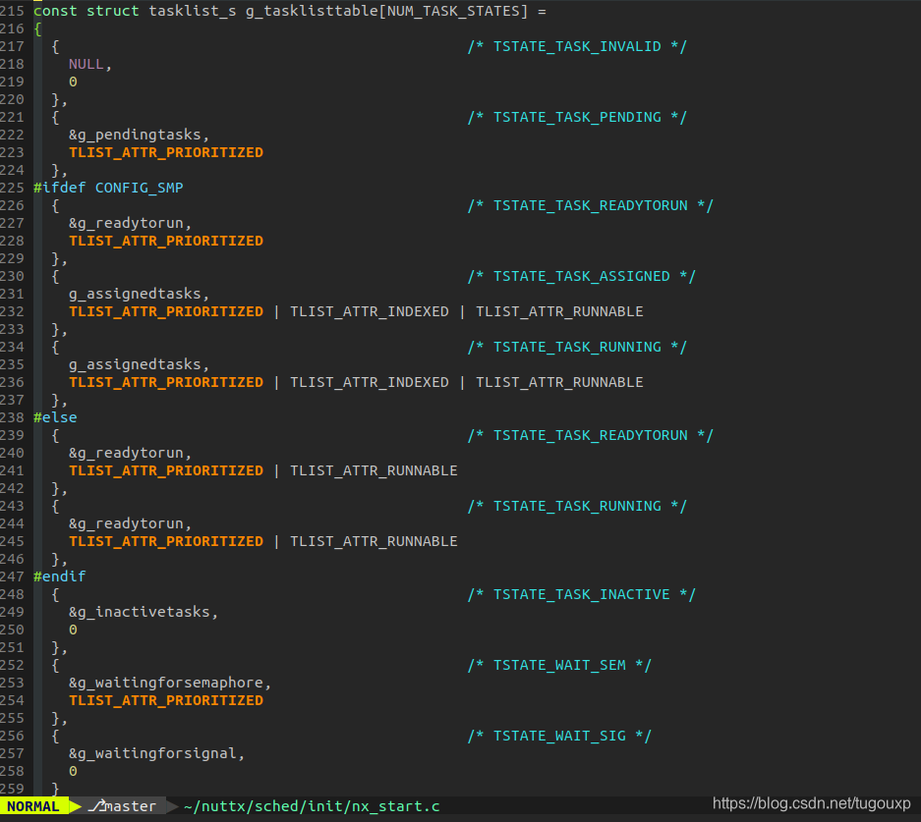Click the NORMAL mode indicator in status line
Image resolution: width=921 pixels, height=822 pixels.
pos(33,806)
